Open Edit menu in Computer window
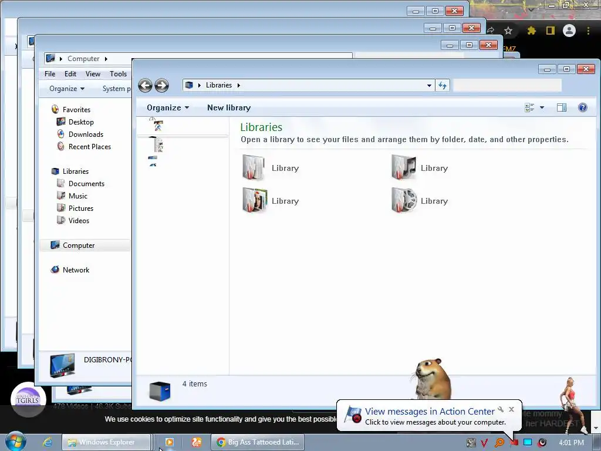Screen dimensions: 601x451 [70, 73]
